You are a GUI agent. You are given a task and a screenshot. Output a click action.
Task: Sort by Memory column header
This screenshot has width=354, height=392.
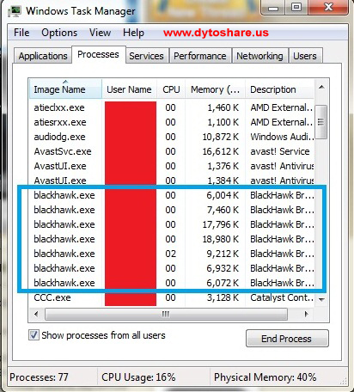[x=215, y=89]
